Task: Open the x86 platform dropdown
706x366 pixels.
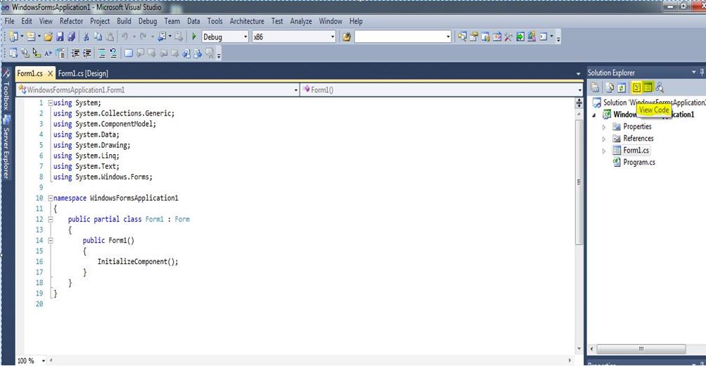Action: coord(333,37)
